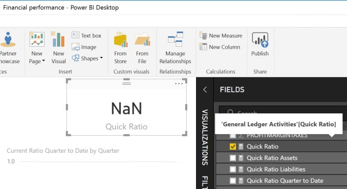Viewport: 347px width, 189px height.
Task: Select Quick Ratio Quarter to Date name
Action: click(x=285, y=181)
